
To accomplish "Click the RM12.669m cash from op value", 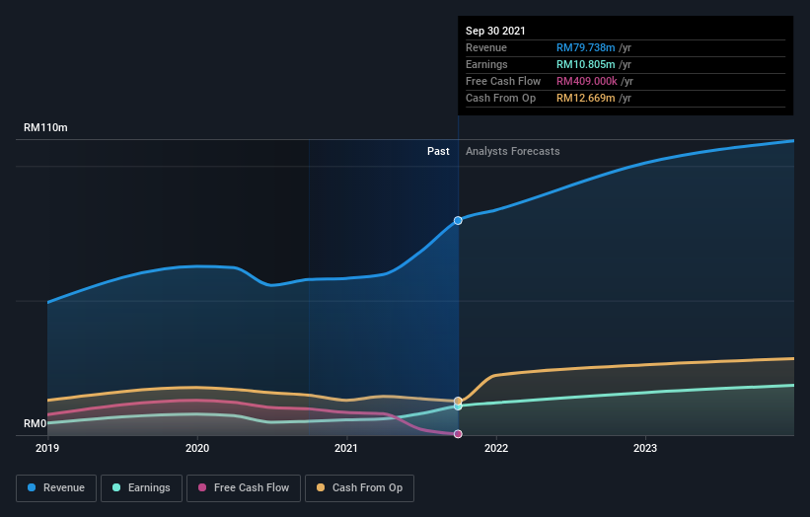I will coord(585,98).
